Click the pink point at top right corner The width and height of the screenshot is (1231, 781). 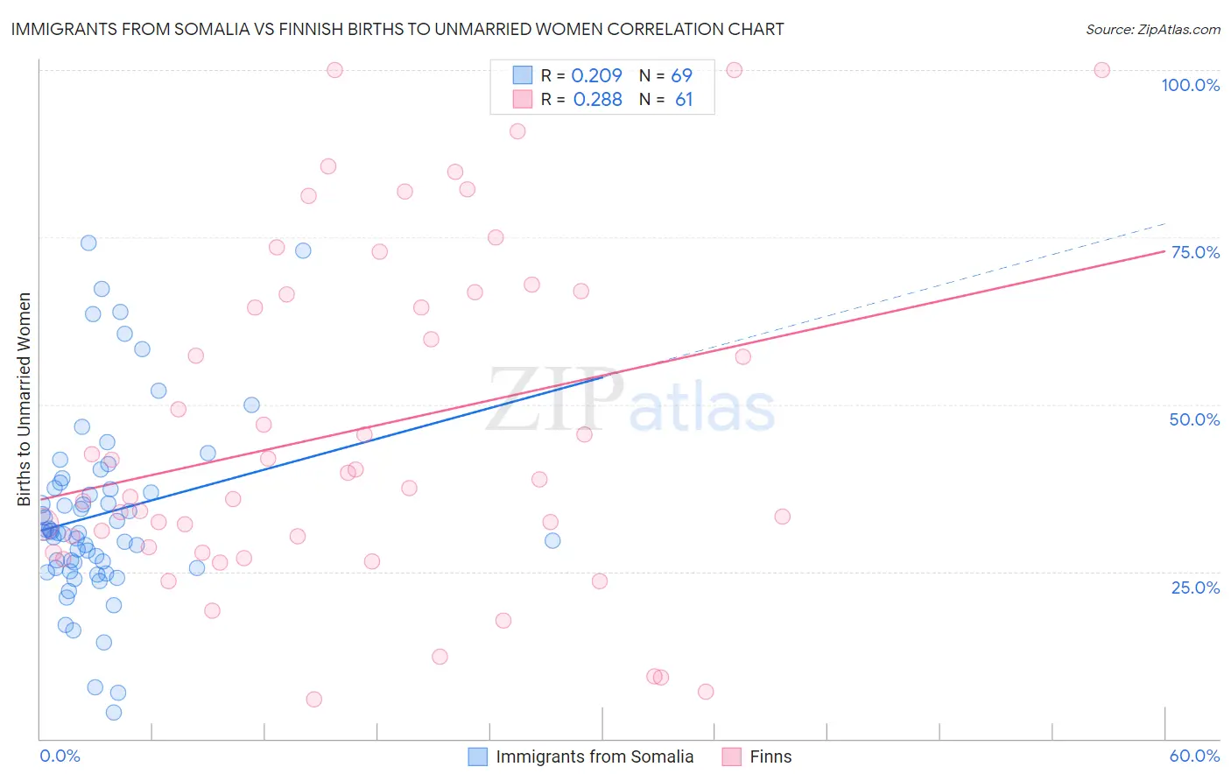[x=1102, y=70]
